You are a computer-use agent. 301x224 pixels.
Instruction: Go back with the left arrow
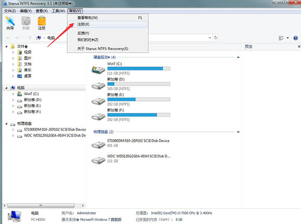tap(8, 38)
